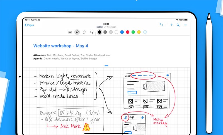The width and height of the screenshot is (223, 135).
Task: Choose the white ink color
Action: click(116, 32)
